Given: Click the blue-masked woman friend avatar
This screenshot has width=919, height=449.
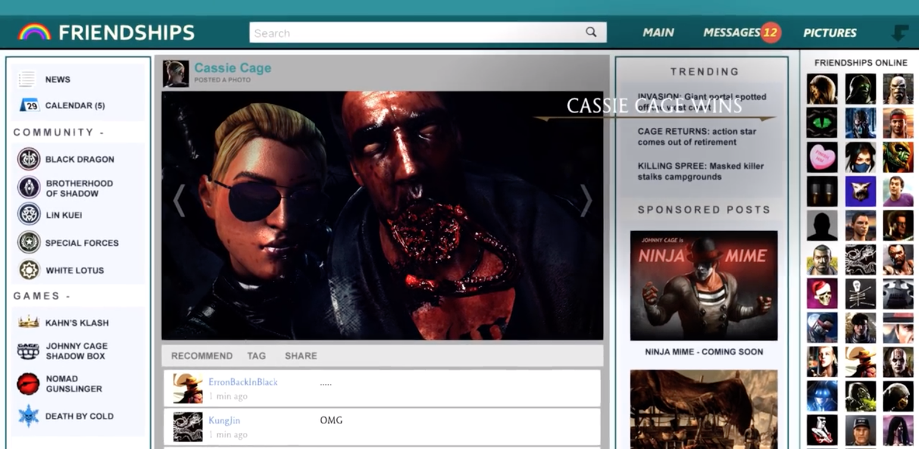Looking at the screenshot, I should point(860,157).
